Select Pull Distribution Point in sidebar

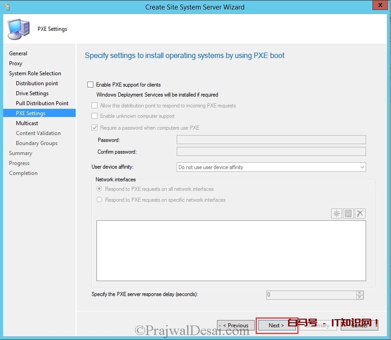42,103
